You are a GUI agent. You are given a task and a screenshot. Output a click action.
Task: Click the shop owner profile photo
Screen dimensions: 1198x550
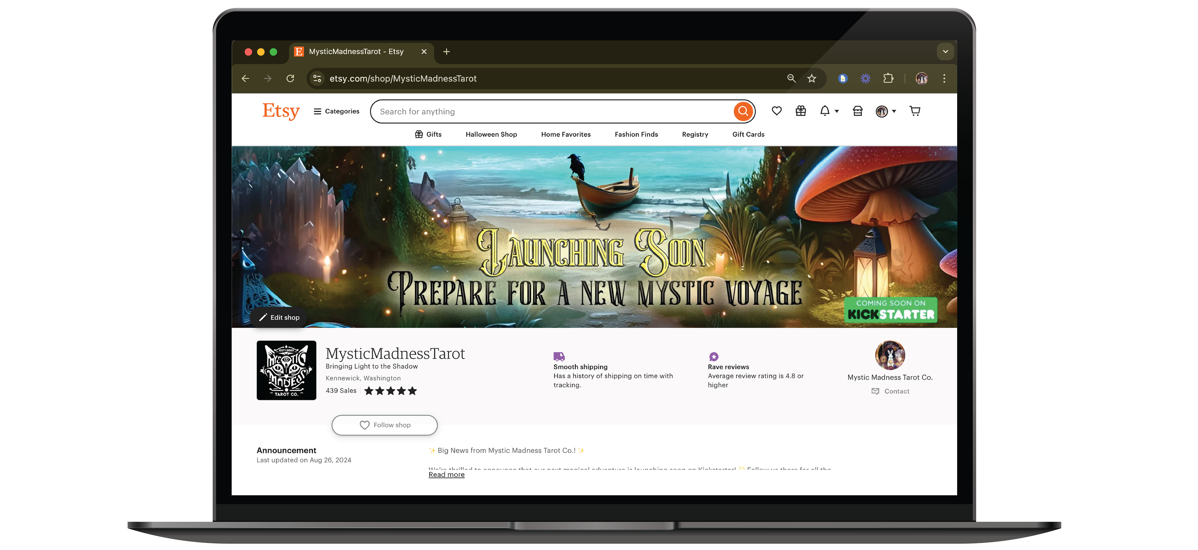(x=890, y=355)
